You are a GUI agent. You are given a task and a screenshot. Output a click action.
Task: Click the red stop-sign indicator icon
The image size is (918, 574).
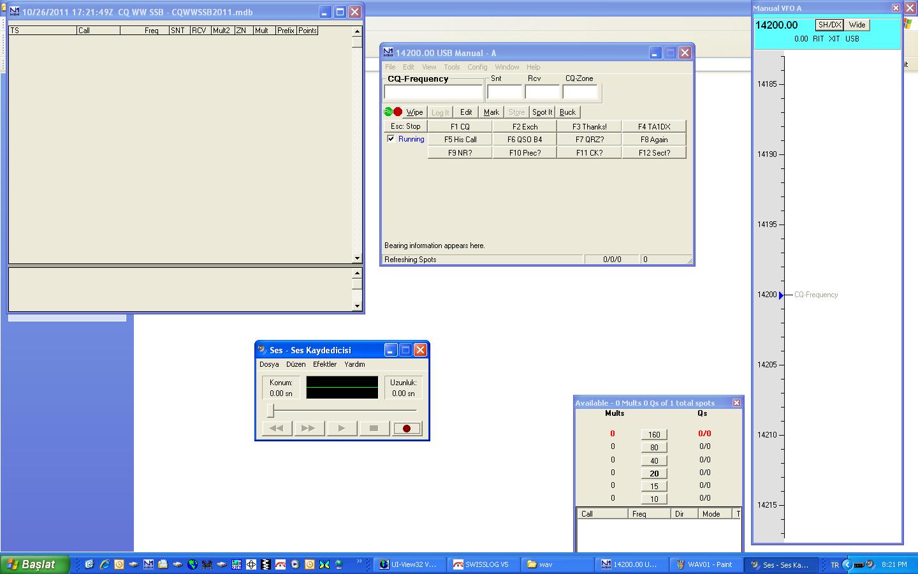point(398,112)
